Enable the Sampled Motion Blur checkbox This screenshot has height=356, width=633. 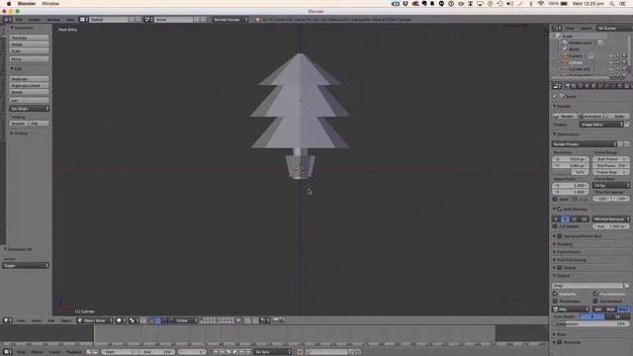pos(560,236)
